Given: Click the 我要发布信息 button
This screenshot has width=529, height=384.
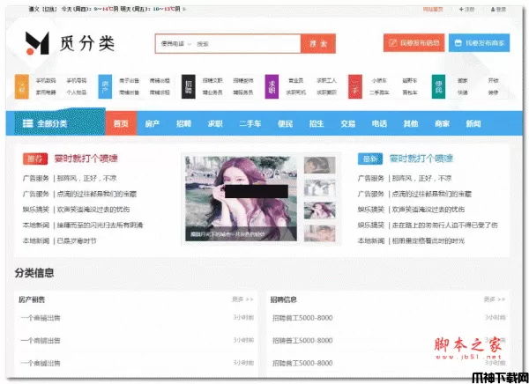Looking at the screenshot, I should (x=414, y=43).
